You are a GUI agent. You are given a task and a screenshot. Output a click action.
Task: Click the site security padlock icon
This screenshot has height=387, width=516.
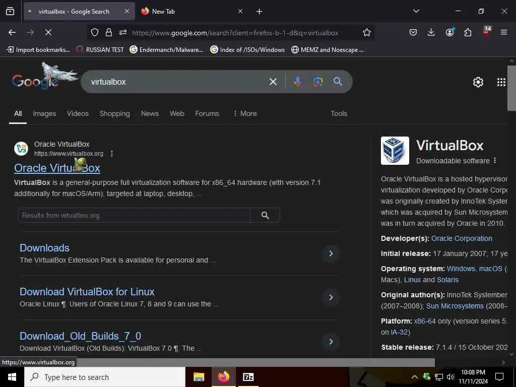(x=109, y=32)
